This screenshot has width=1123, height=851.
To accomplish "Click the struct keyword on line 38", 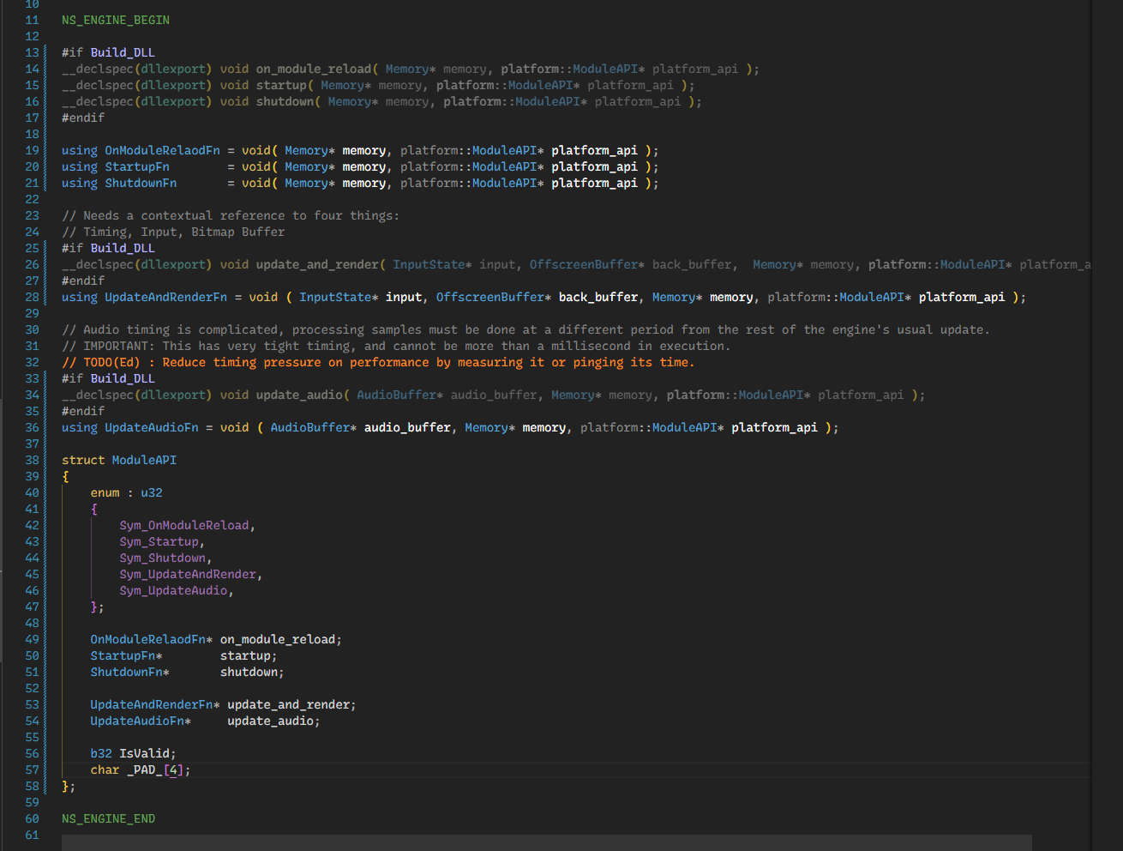I will (x=83, y=460).
